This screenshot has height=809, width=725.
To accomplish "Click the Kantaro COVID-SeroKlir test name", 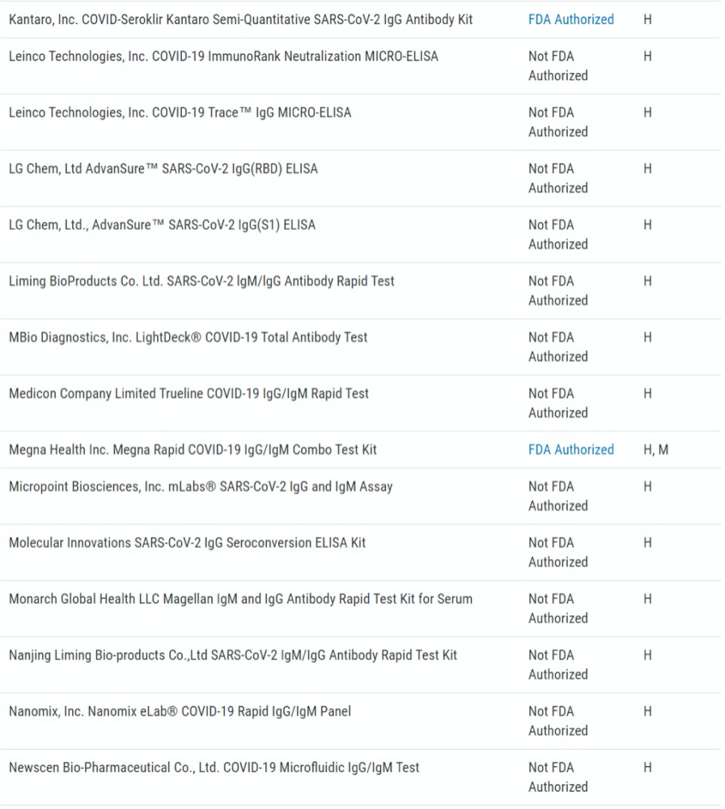I will tap(240, 19).
